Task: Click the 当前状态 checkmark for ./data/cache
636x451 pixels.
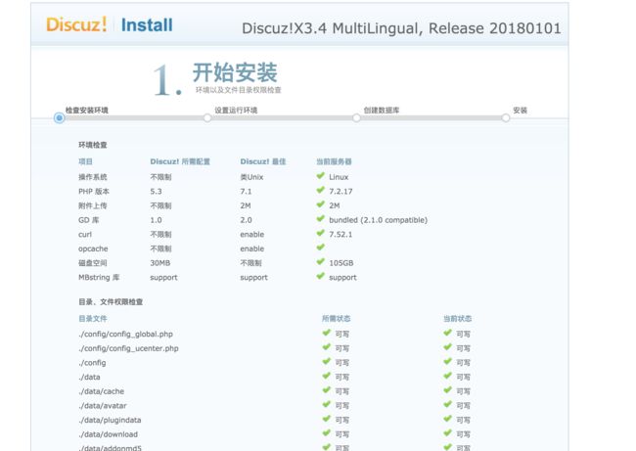Action: coord(448,390)
